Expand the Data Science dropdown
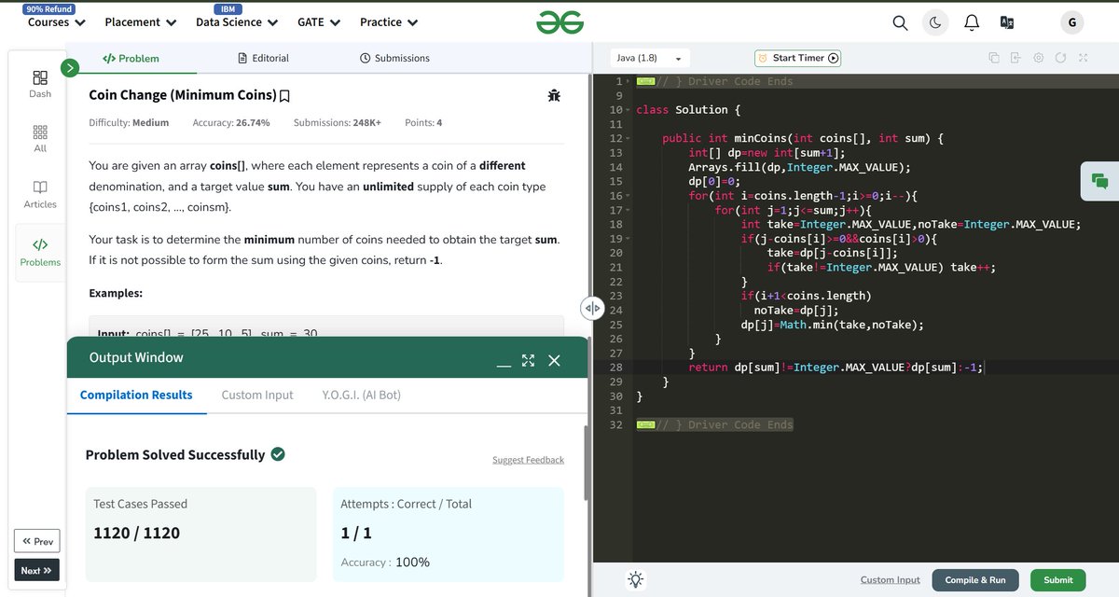 237,22
